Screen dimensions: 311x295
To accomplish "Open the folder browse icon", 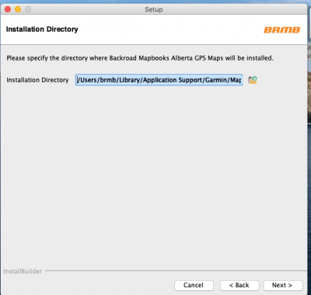I will 253,80.
